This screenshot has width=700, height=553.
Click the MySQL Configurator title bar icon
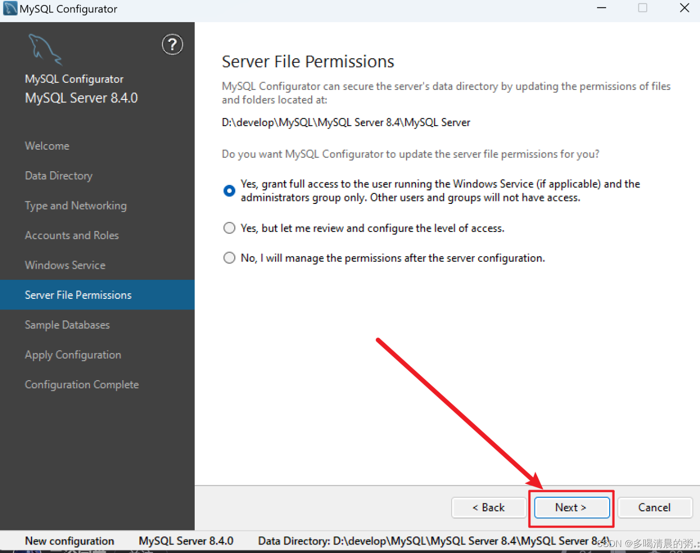tap(10, 9)
